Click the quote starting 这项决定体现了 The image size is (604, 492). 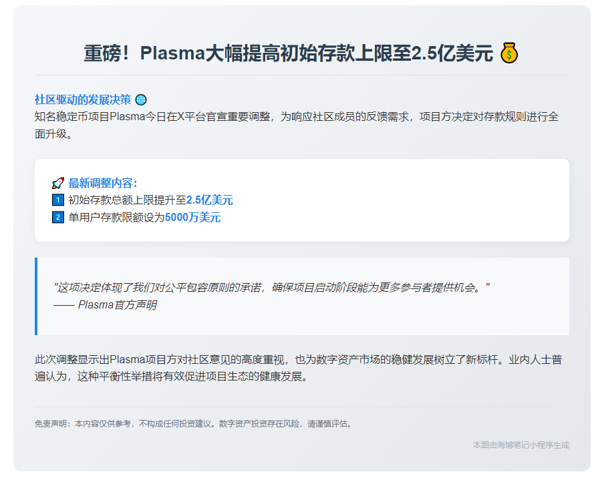(271, 288)
